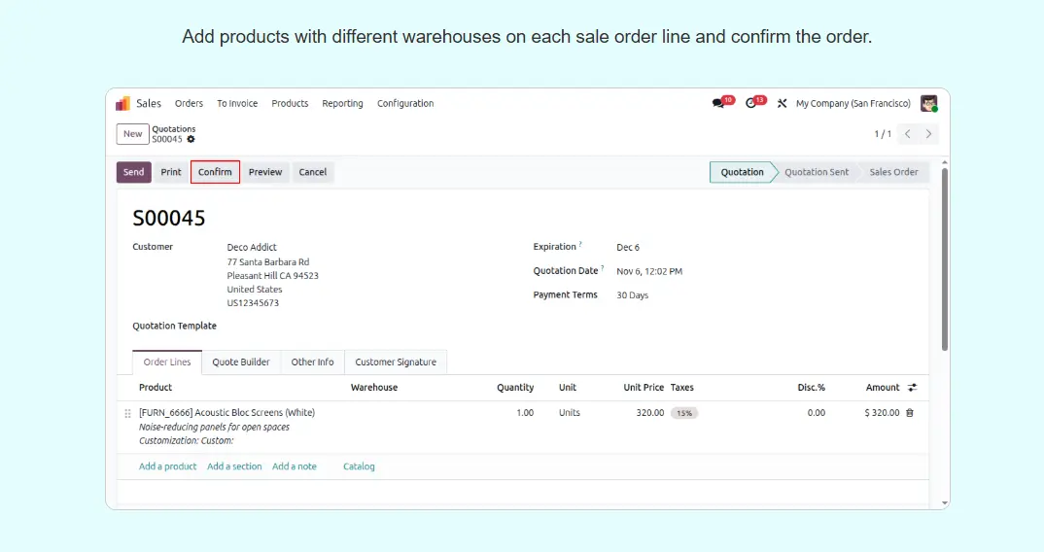Select the Quotation Sent status stage
The height and width of the screenshot is (552, 1044).
pos(816,172)
